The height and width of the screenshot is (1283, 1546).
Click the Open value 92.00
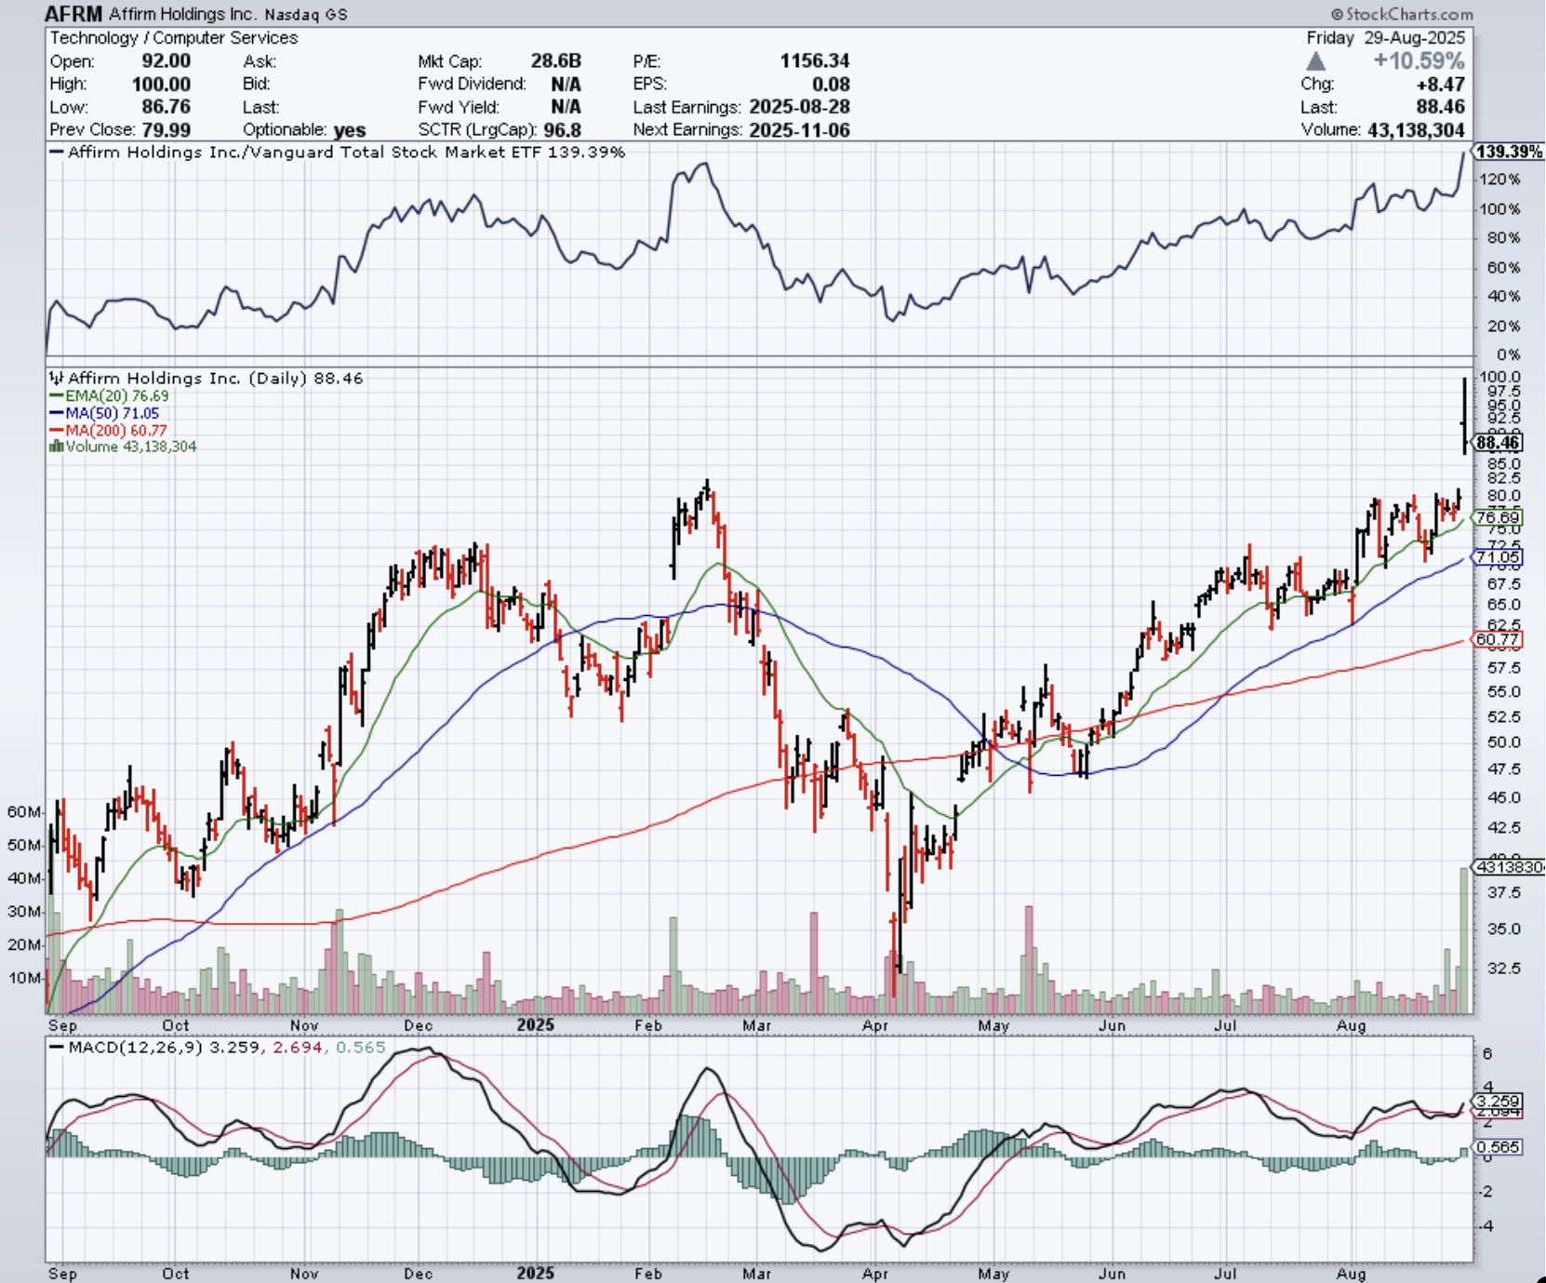(x=166, y=61)
